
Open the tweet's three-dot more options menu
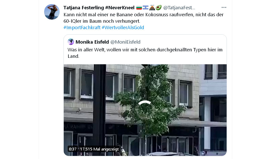tap(224, 7)
